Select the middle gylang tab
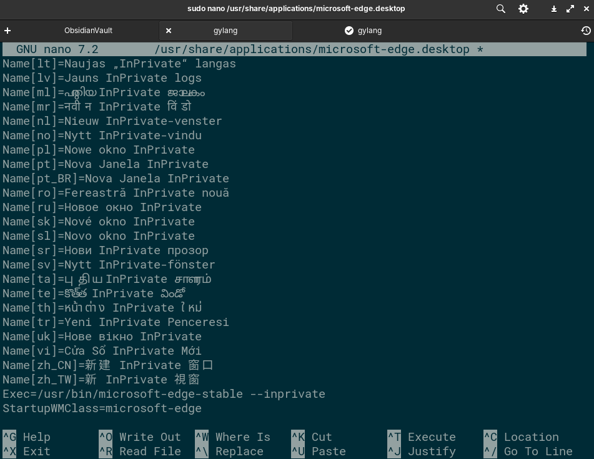 pos(225,31)
